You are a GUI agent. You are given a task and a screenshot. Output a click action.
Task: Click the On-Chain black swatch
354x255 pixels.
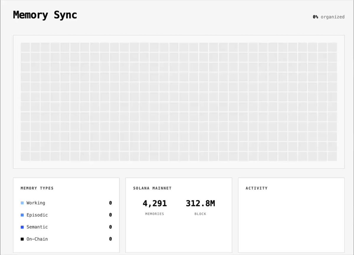click(x=22, y=239)
